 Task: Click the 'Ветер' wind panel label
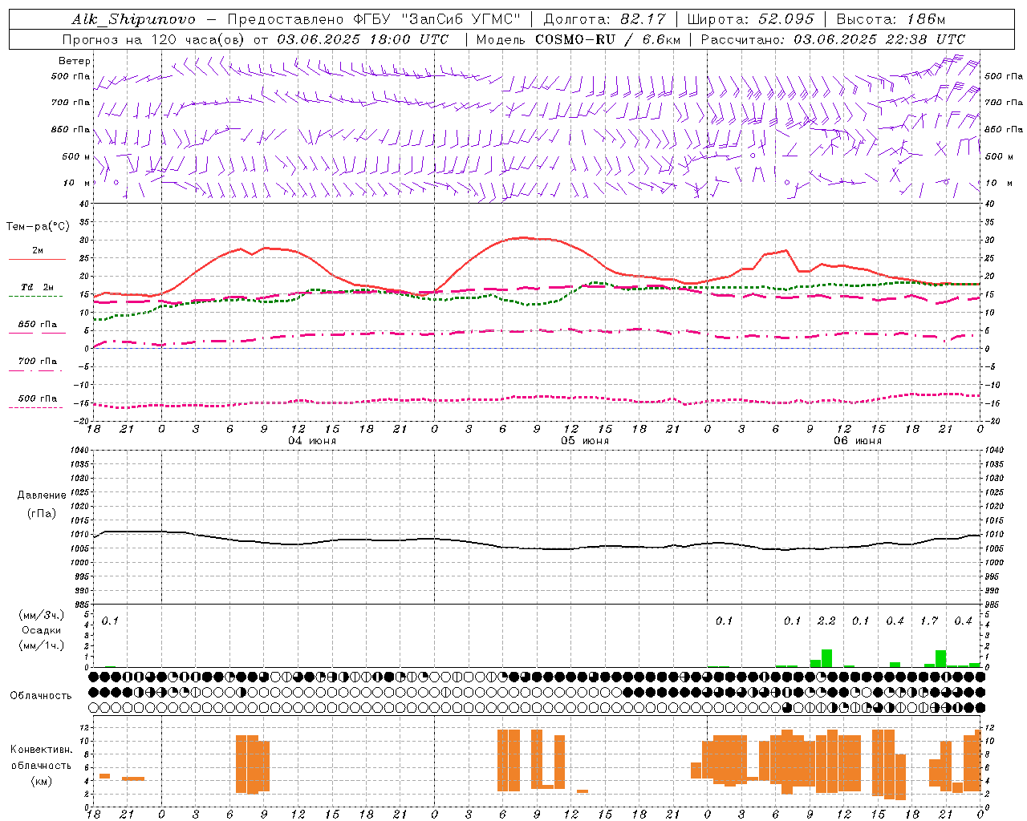click(75, 61)
